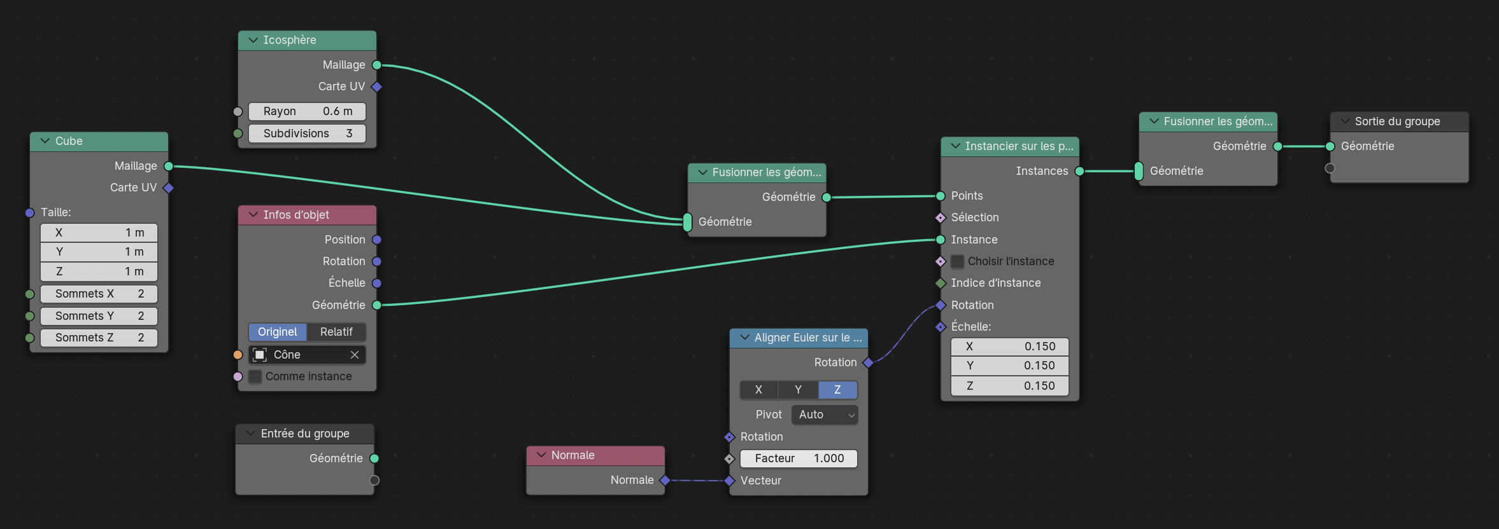Select the Relatif transform space option
The width and height of the screenshot is (1499, 529).
336,332
